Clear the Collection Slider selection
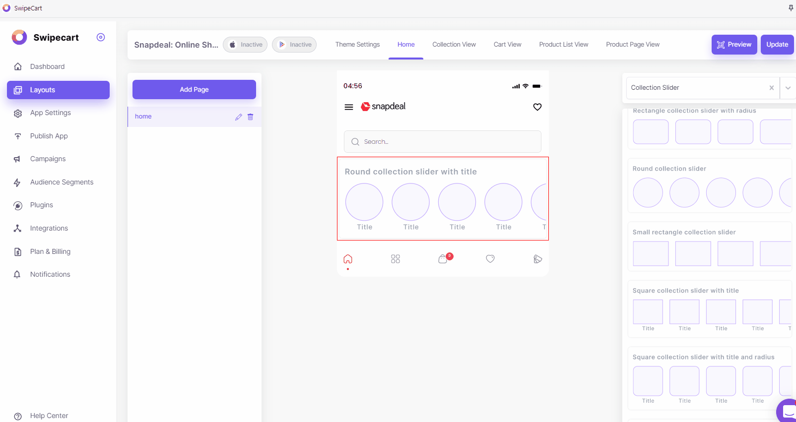 [x=771, y=88]
